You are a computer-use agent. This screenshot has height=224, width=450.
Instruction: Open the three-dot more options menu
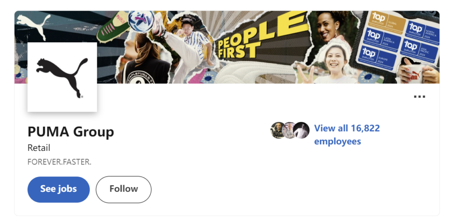(x=419, y=96)
